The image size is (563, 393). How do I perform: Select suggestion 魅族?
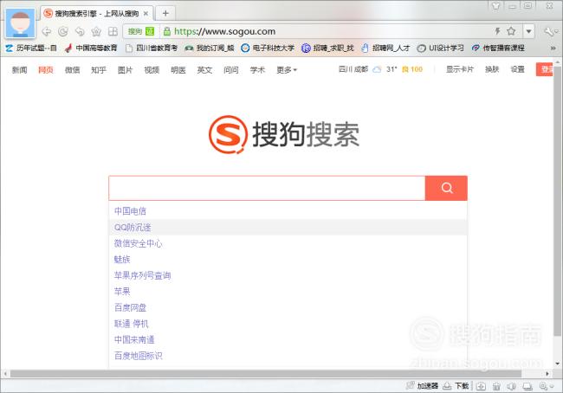pyautogui.click(x=288, y=259)
